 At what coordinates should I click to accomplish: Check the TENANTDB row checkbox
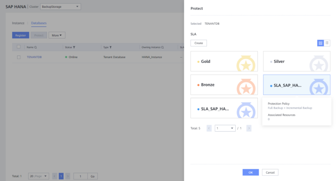19,57
